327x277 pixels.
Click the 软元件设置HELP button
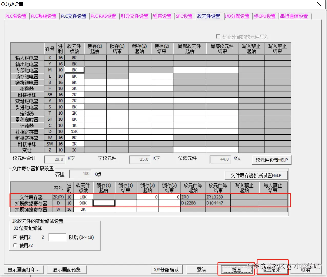pos(272,160)
